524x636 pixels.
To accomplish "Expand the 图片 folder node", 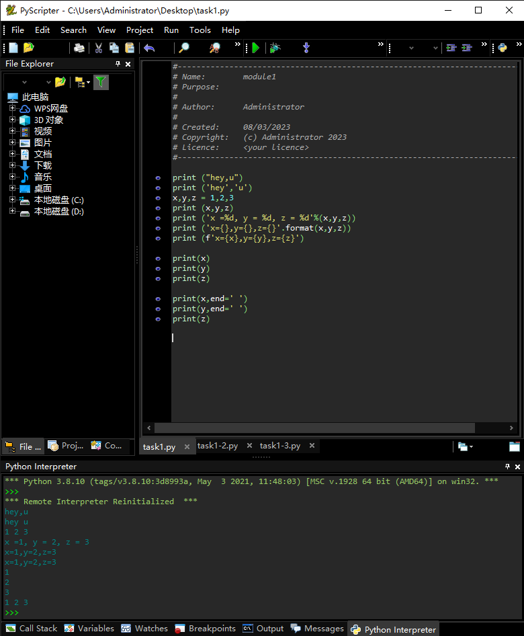I will click(x=12, y=143).
